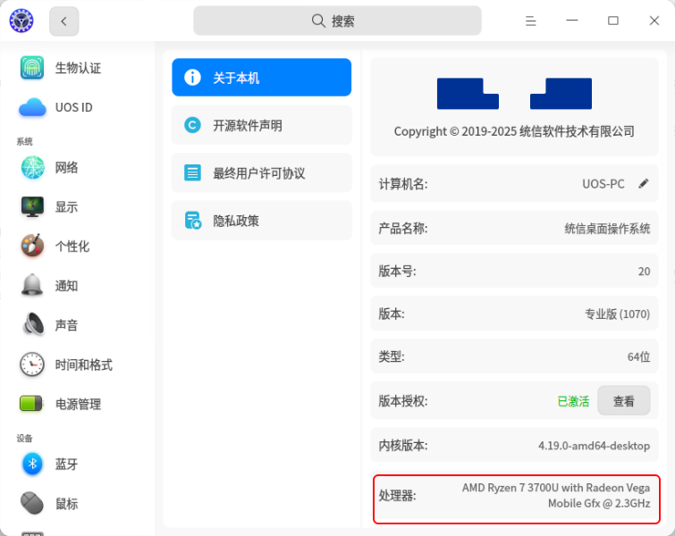
Task: Click the kernel version 4.19.0-amd64-desktop
Action: [594, 446]
